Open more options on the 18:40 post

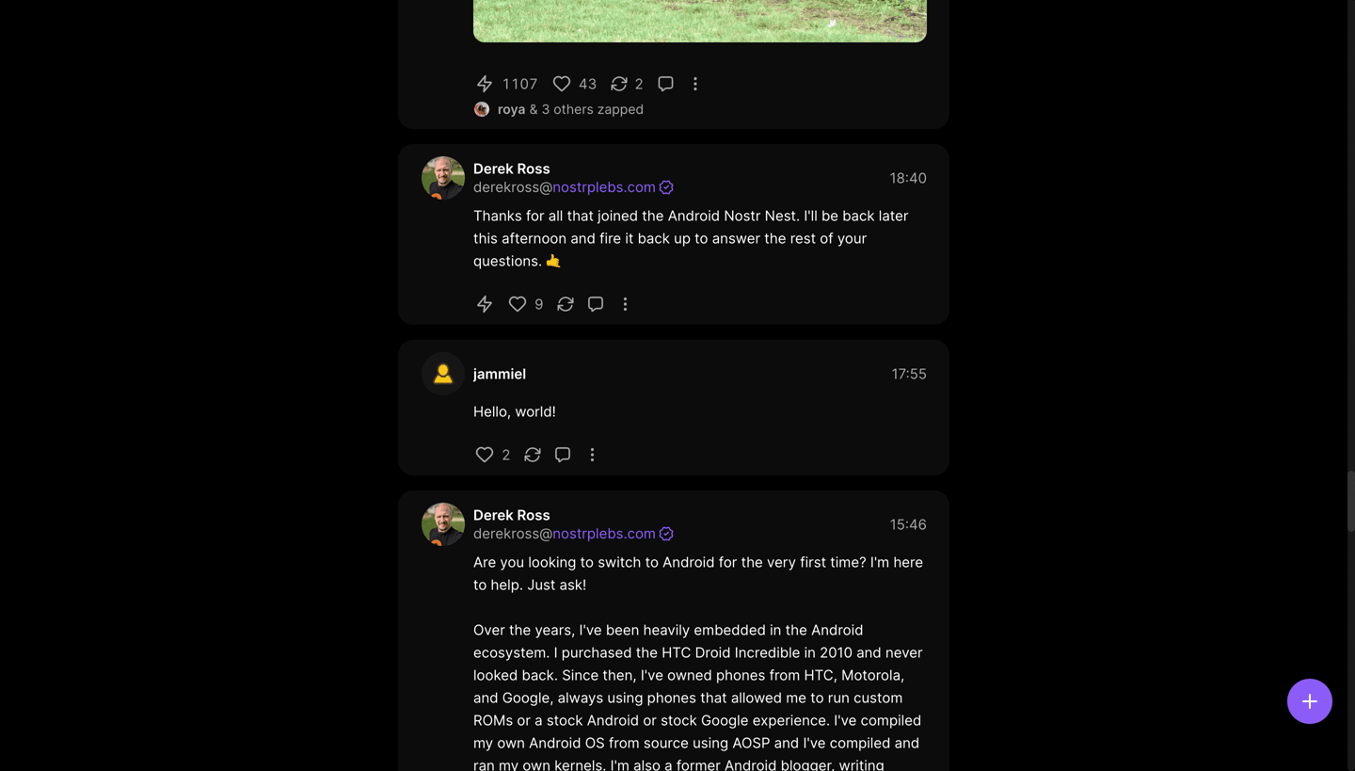pos(625,304)
